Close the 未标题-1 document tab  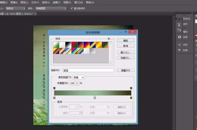[35, 14]
